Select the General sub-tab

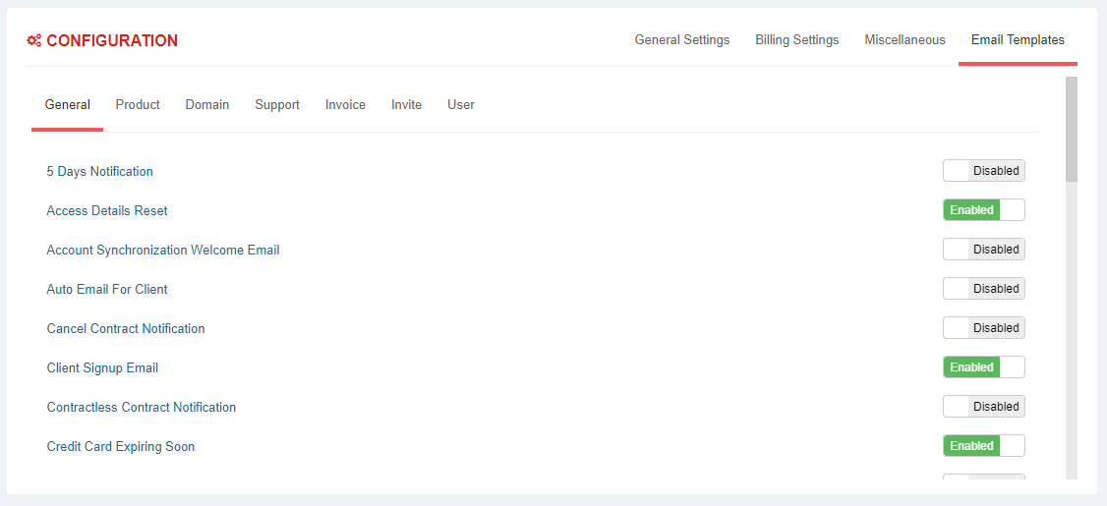pyautogui.click(x=68, y=105)
